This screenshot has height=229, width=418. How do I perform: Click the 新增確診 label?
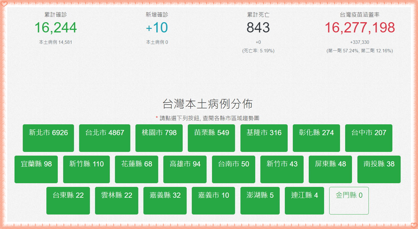point(157,15)
